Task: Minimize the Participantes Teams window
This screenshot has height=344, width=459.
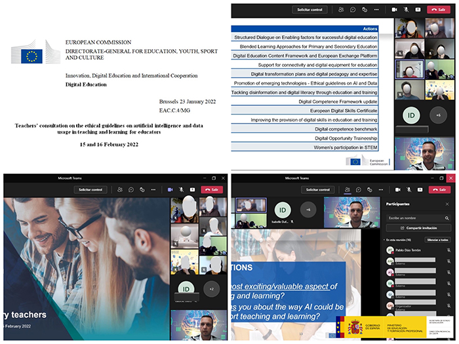Action: [x=432, y=178]
